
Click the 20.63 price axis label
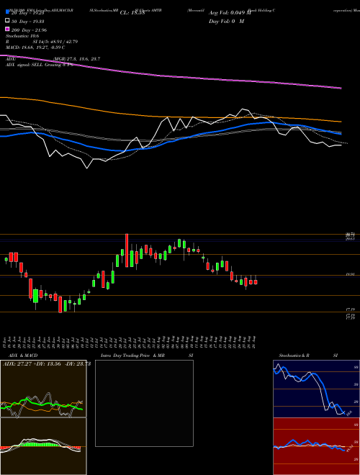tap(350, 239)
